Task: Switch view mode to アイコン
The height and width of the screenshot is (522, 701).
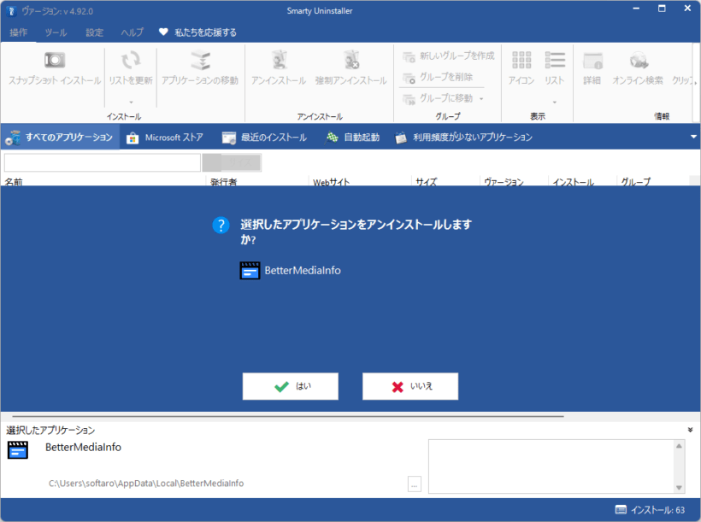Action: (521, 68)
